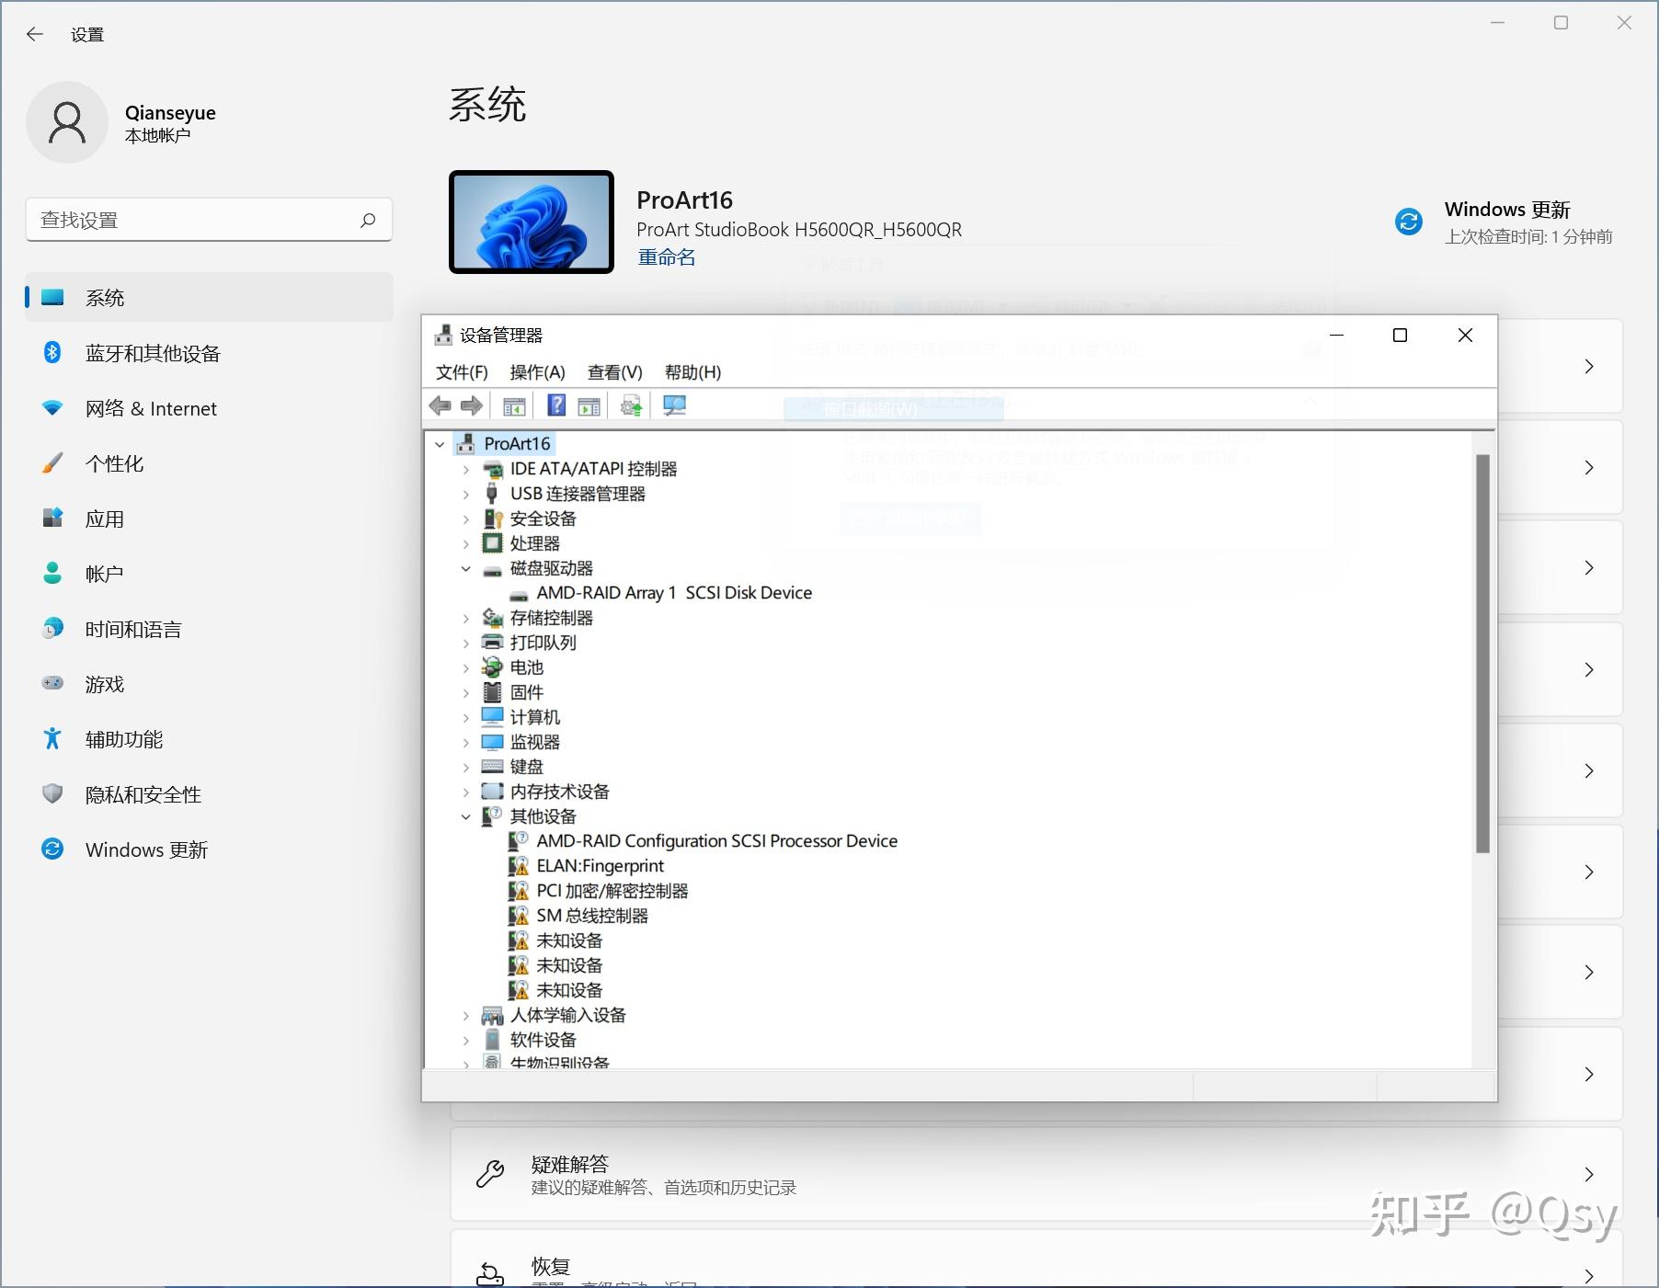
Task: Show properties of selected device via toolbar icon
Action: tap(589, 405)
